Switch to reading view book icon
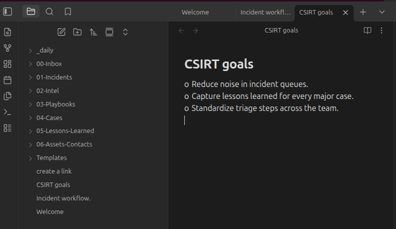 point(367,31)
